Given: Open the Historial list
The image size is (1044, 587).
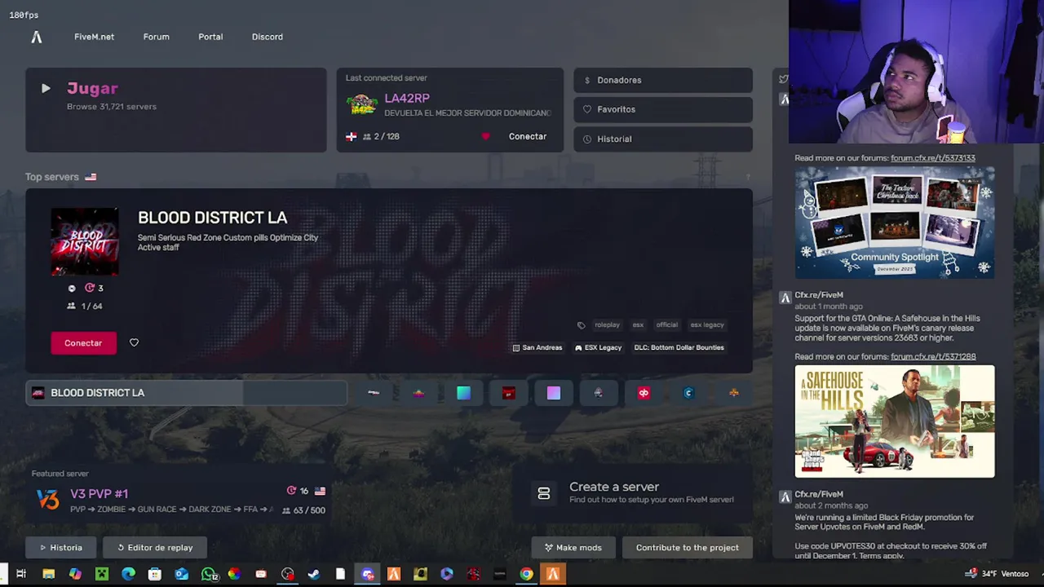Looking at the screenshot, I should tap(663, 139).
